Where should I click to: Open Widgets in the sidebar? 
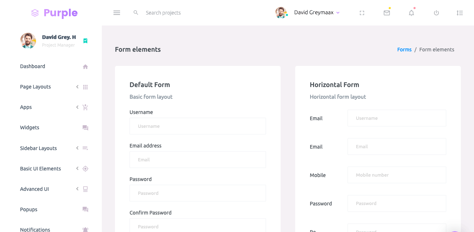(x=30, y=127)
